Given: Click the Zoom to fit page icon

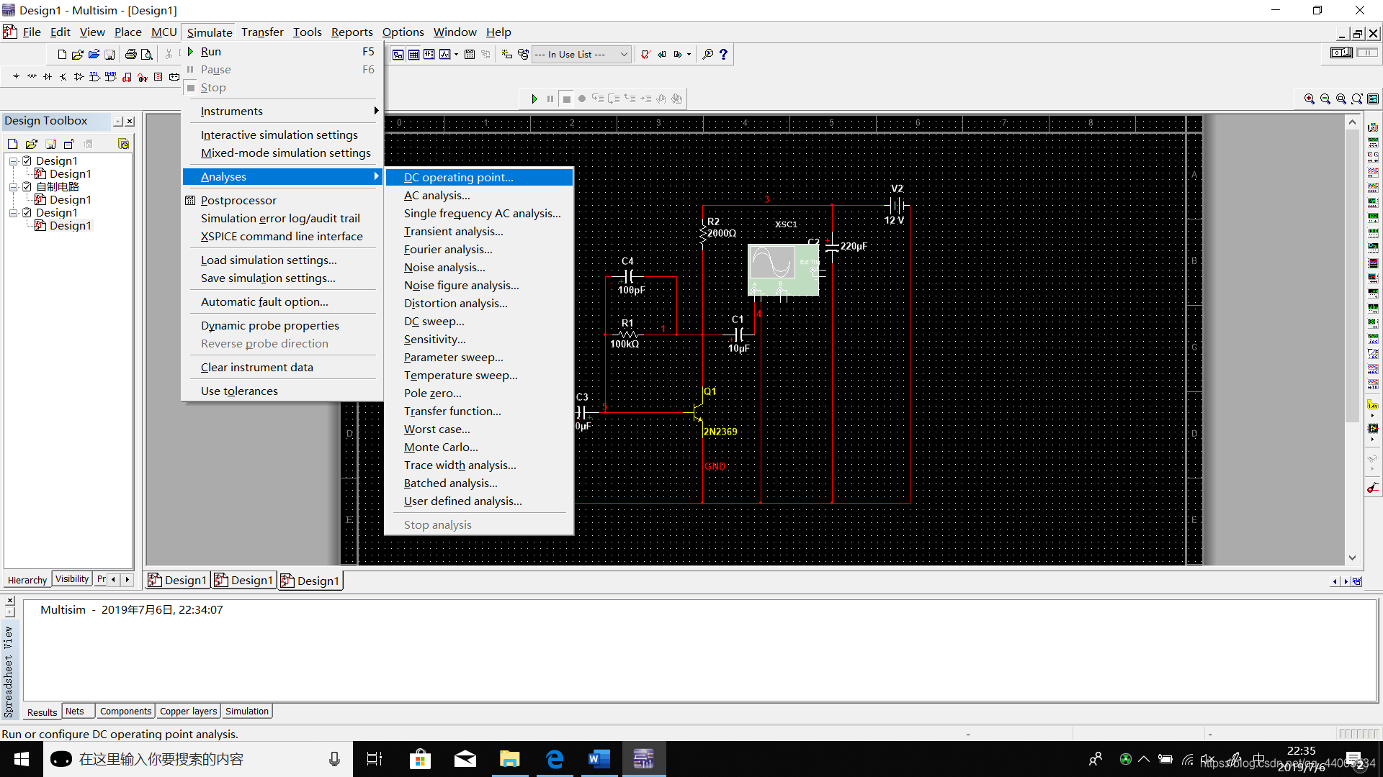Looking at the screenshot, I should point(1357,99).
